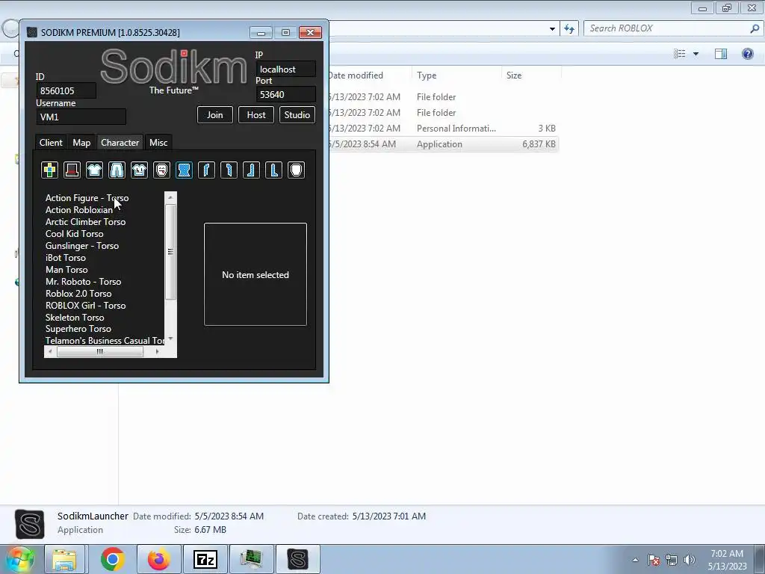Select the highlighted Torso category icon
This screenshot has height=574, width=765.
point(184,170)
